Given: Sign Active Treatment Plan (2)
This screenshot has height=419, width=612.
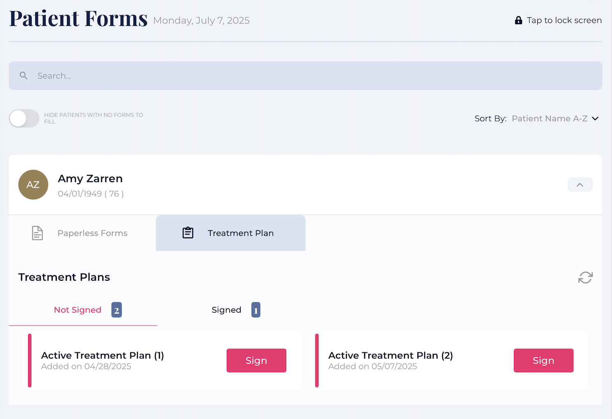Looking at the screenshot, I should point(543,361).
